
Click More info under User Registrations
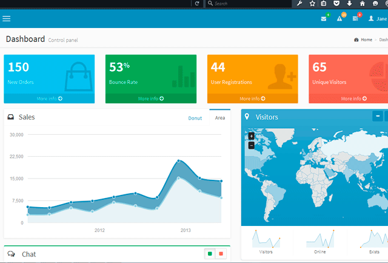click(252, 98)
